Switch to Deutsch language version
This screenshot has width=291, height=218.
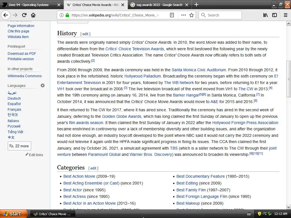(14, 98)
